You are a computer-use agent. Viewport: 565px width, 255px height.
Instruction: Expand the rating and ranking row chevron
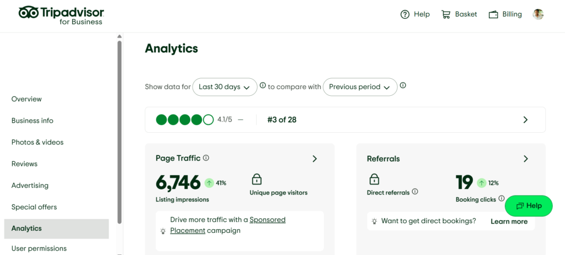tap(525, 120)
